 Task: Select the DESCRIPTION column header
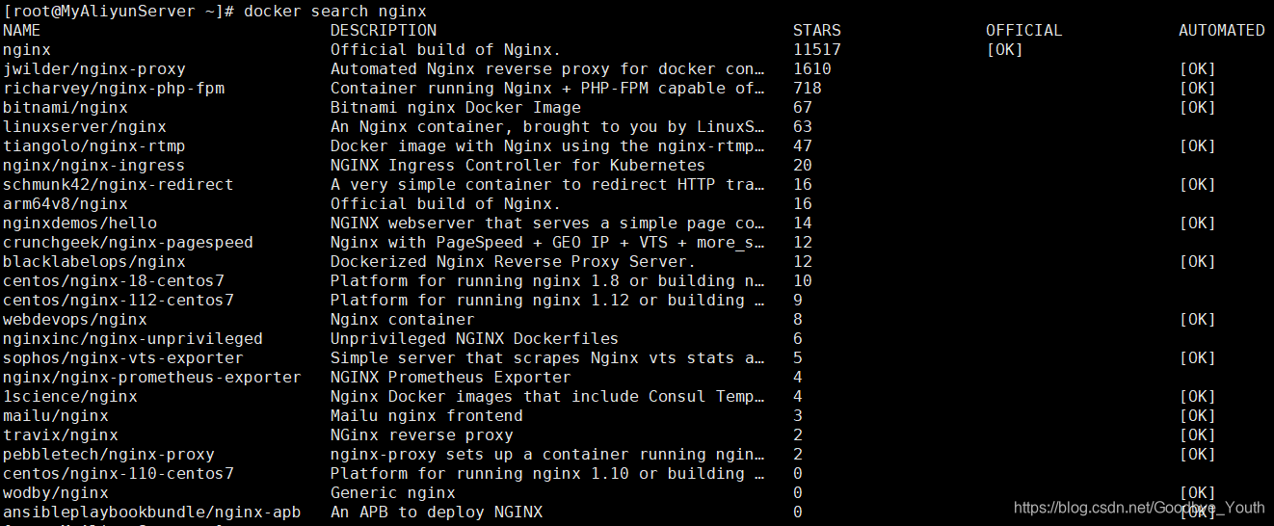pyautogui.click(x=384, y=30)
